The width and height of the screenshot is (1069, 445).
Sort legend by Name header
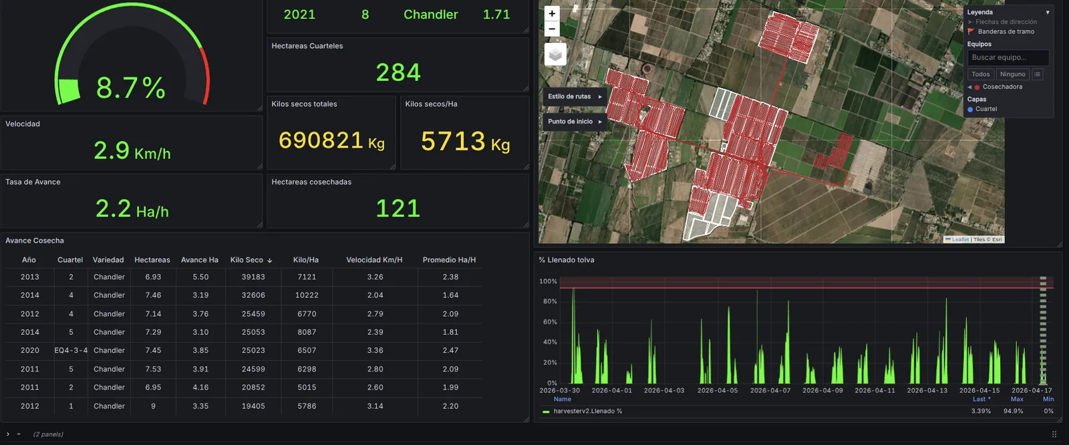click(x=563, y=400)
